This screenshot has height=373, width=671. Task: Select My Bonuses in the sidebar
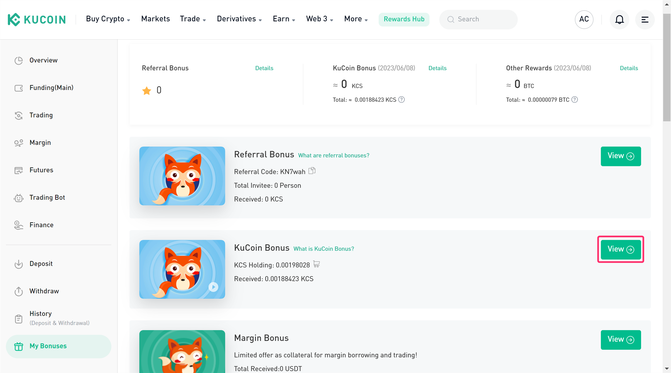click(x=58, y=346)
